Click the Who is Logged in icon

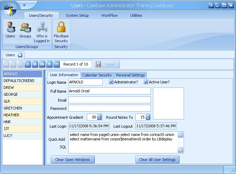tap(42, 32)
